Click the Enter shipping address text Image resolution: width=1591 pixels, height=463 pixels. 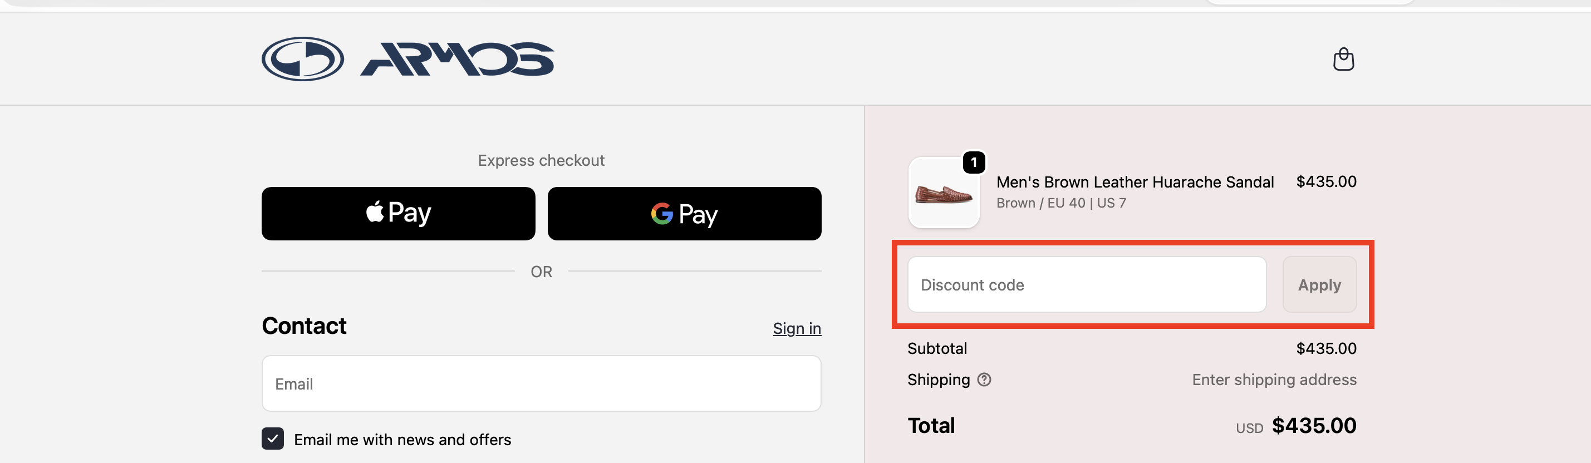pos(1274,380)
